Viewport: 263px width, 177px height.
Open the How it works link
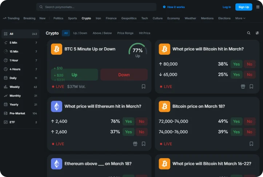176,7
